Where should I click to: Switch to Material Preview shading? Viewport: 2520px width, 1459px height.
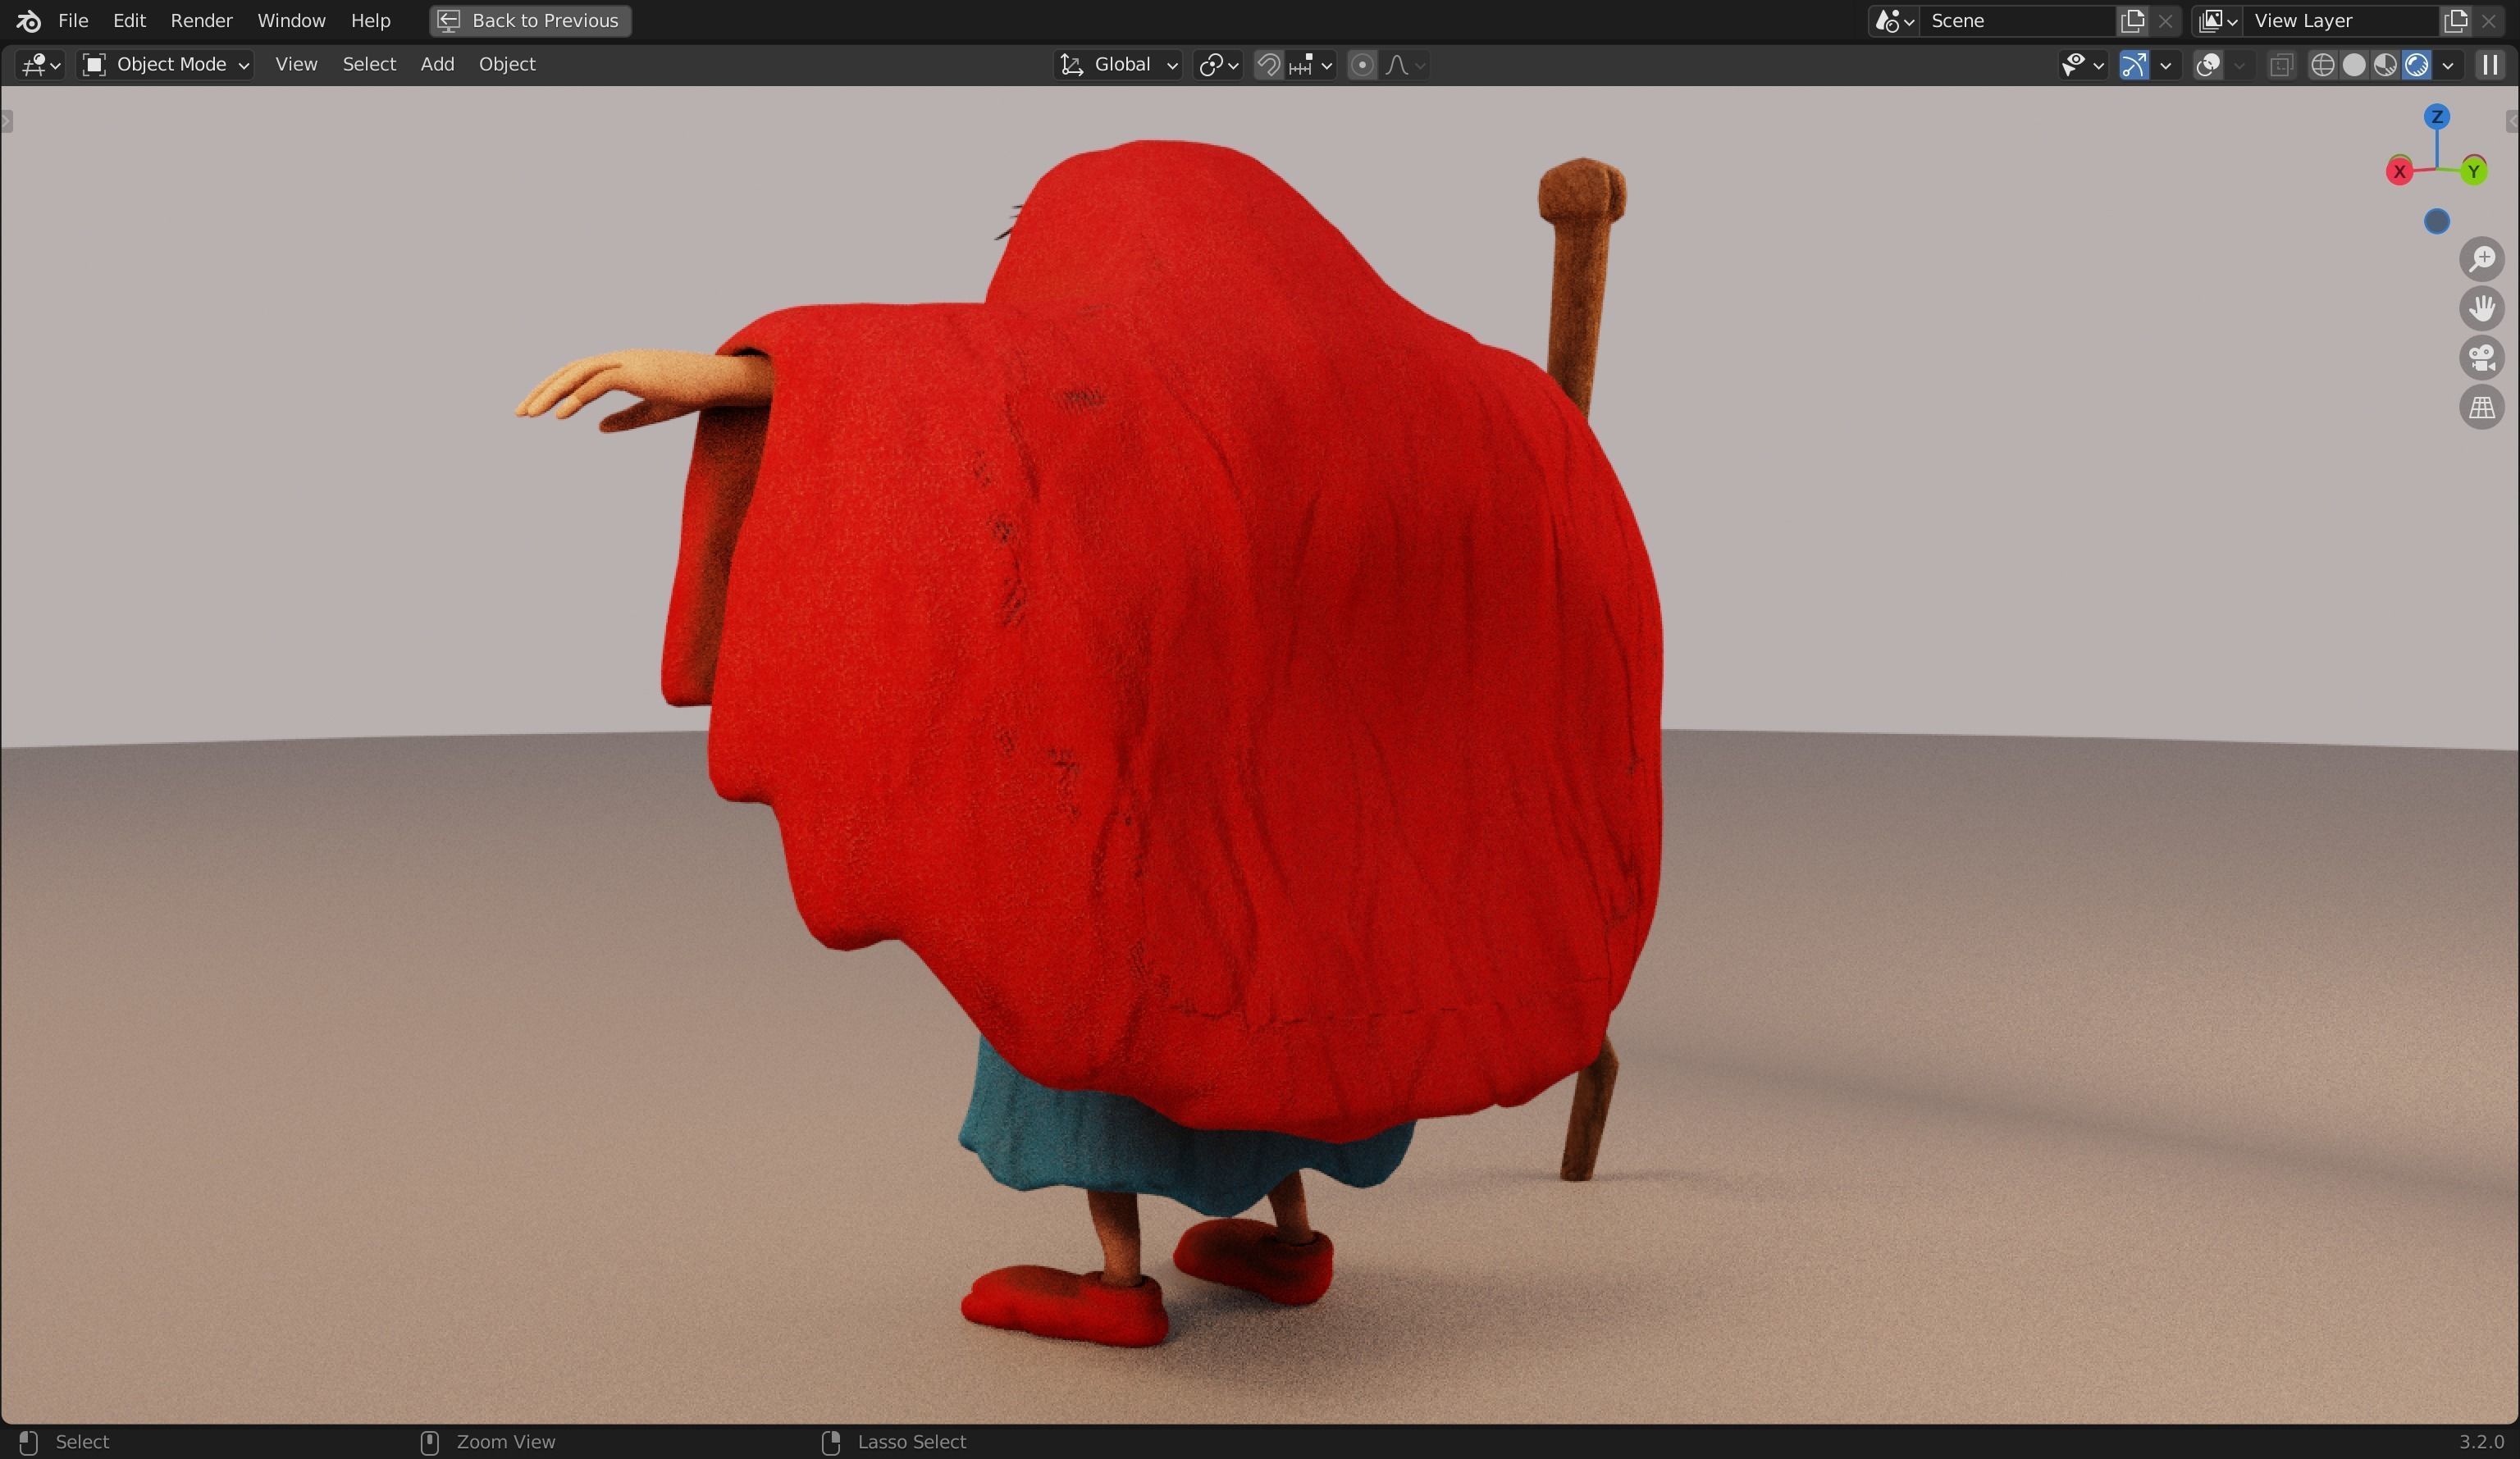(2385, 65)
